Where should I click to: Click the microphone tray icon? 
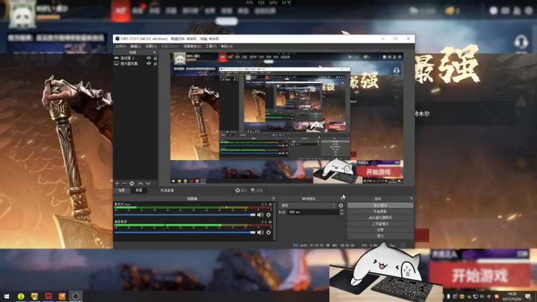(x=448, y=297)
